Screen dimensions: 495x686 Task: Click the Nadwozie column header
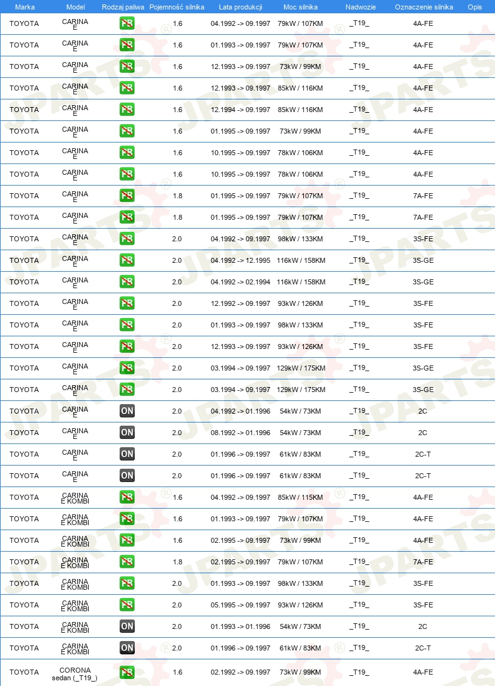click(360, 7)
